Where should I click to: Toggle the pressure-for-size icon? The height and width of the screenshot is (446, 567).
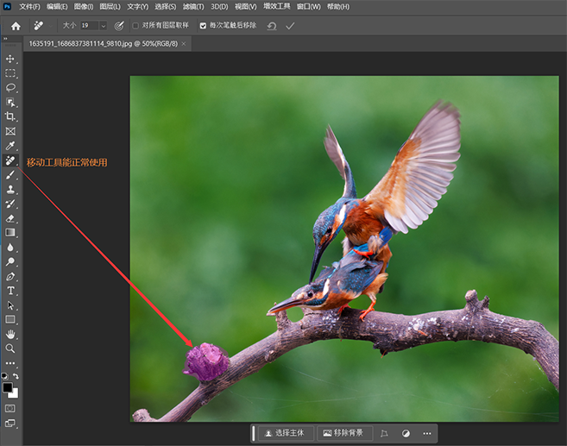[119, 26]
